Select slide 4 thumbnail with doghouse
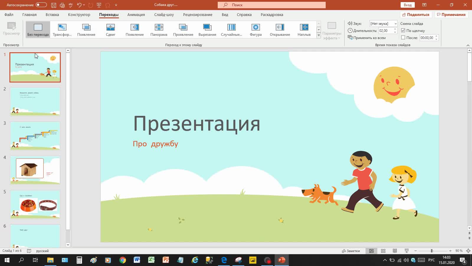The image size is (472, 266). (35, 170)
